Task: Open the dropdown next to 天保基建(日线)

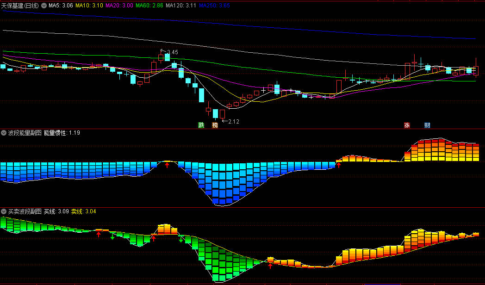Action: point(44,6)
